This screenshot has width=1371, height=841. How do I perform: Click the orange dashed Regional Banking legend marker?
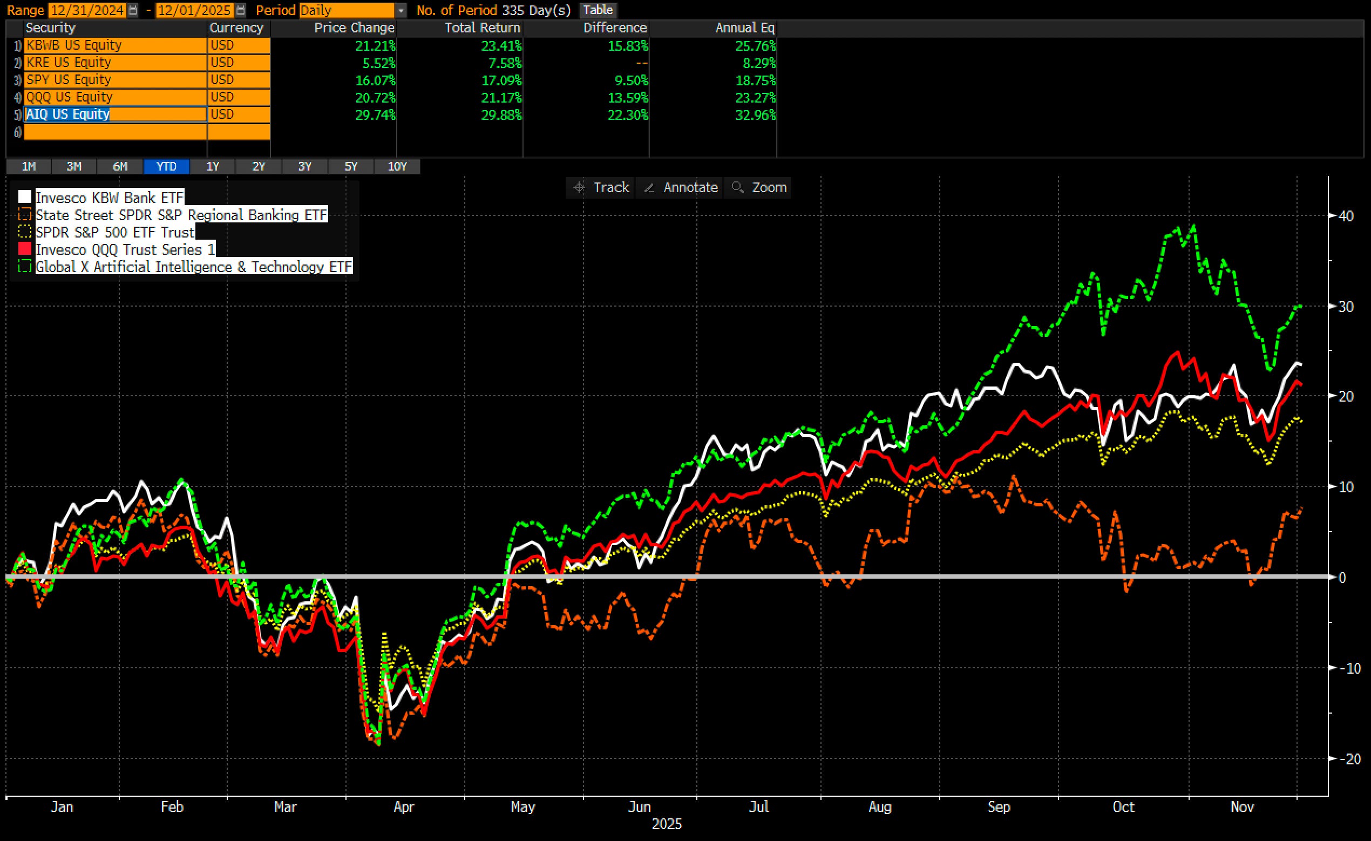point(24,215)
